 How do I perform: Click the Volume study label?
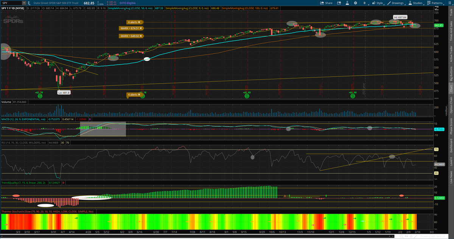click(6, 102)
